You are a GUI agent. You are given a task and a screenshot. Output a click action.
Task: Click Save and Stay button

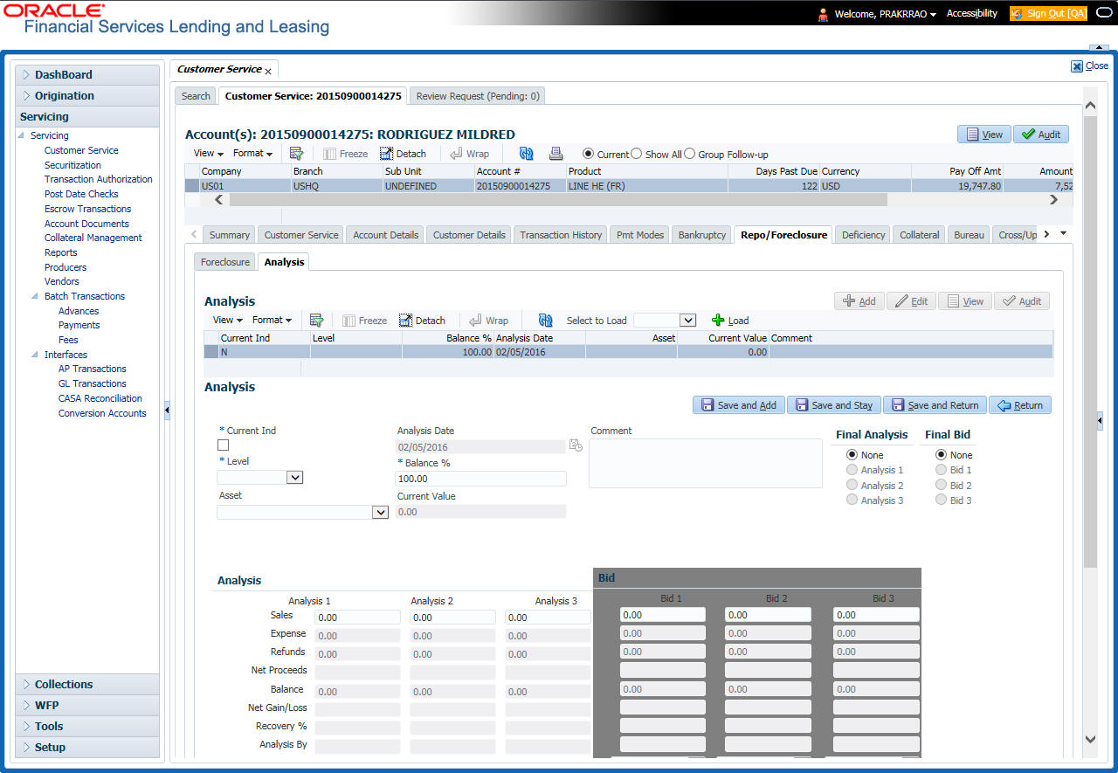pyautogui.click(x=833, y=405)
